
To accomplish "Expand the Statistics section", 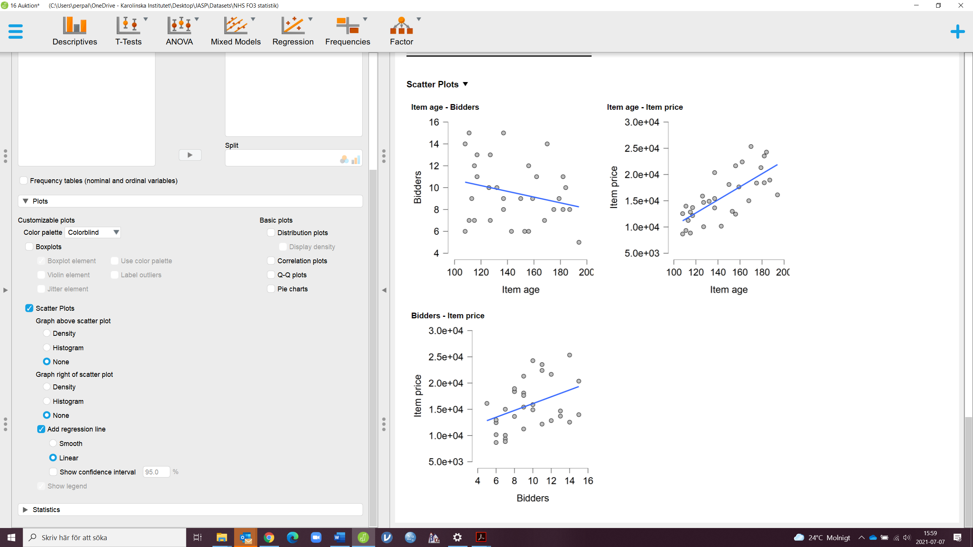I will [x=25, y=509].
